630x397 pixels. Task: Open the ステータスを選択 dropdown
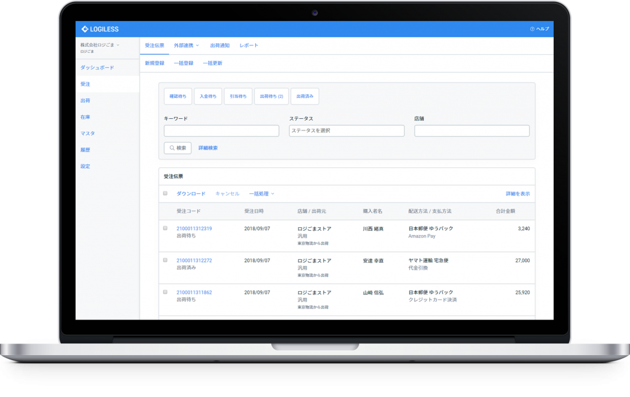tap(347, 130)
